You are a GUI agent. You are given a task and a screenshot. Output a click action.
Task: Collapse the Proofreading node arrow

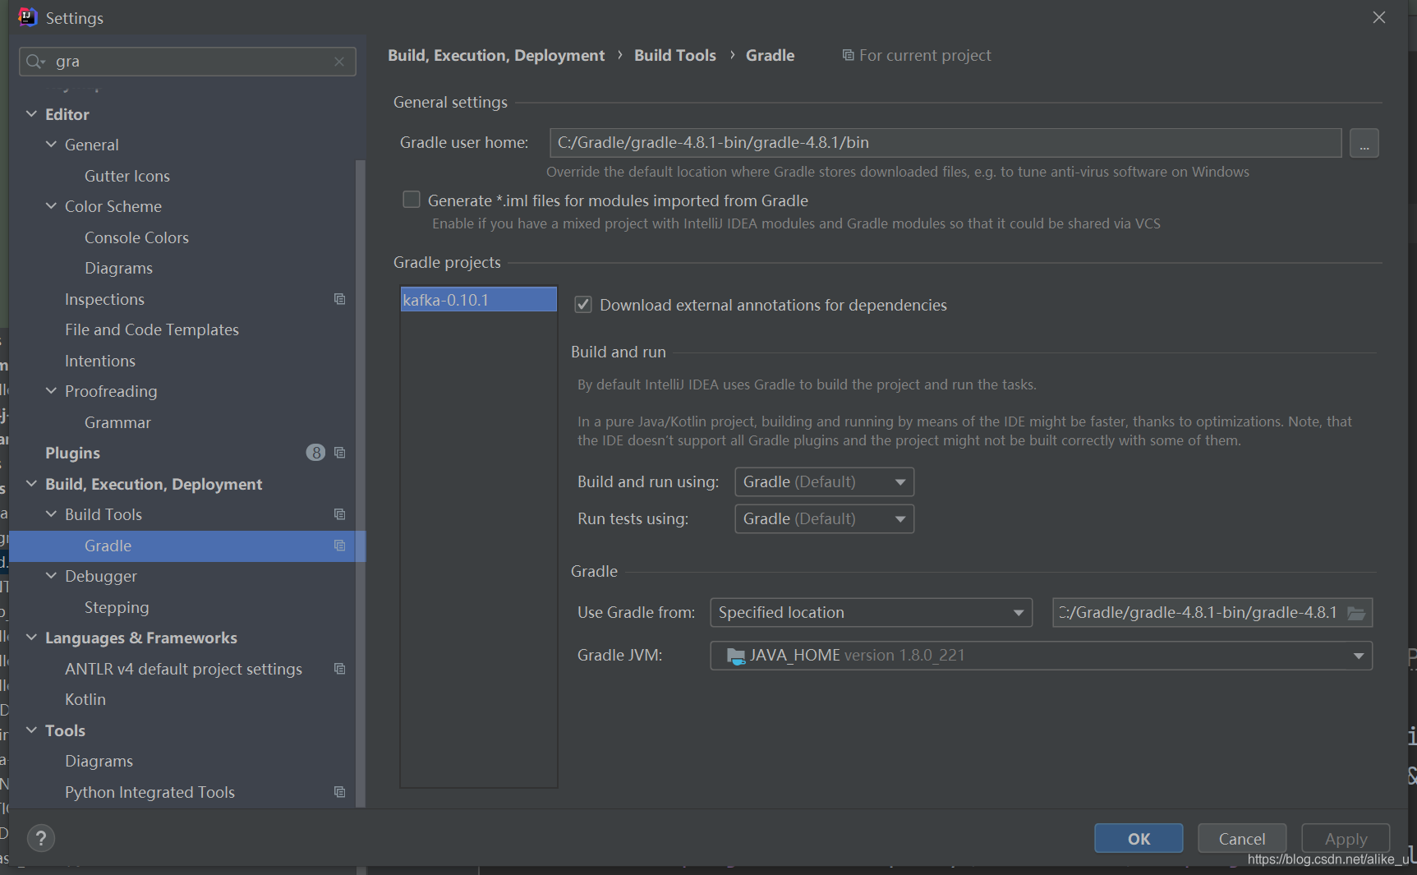click(51, 391)
